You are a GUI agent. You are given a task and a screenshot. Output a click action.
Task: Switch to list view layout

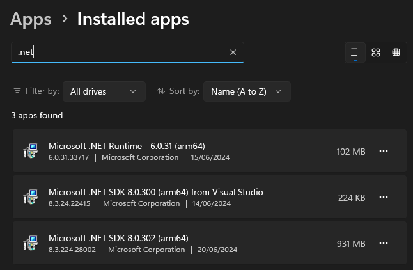pyautogui.click(x=355, y=52)
